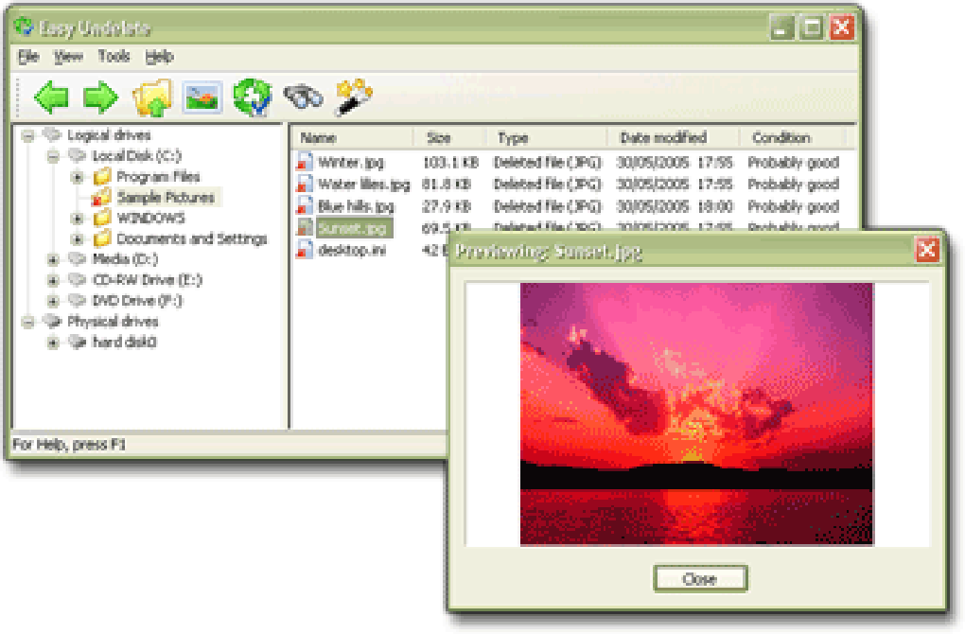
Task: Click the desktop.ini file icon
Action: click(305, 249)
